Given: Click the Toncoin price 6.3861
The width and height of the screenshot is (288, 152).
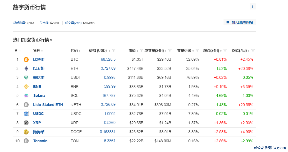Looking at the screenshot, I should tap(110, 141).
